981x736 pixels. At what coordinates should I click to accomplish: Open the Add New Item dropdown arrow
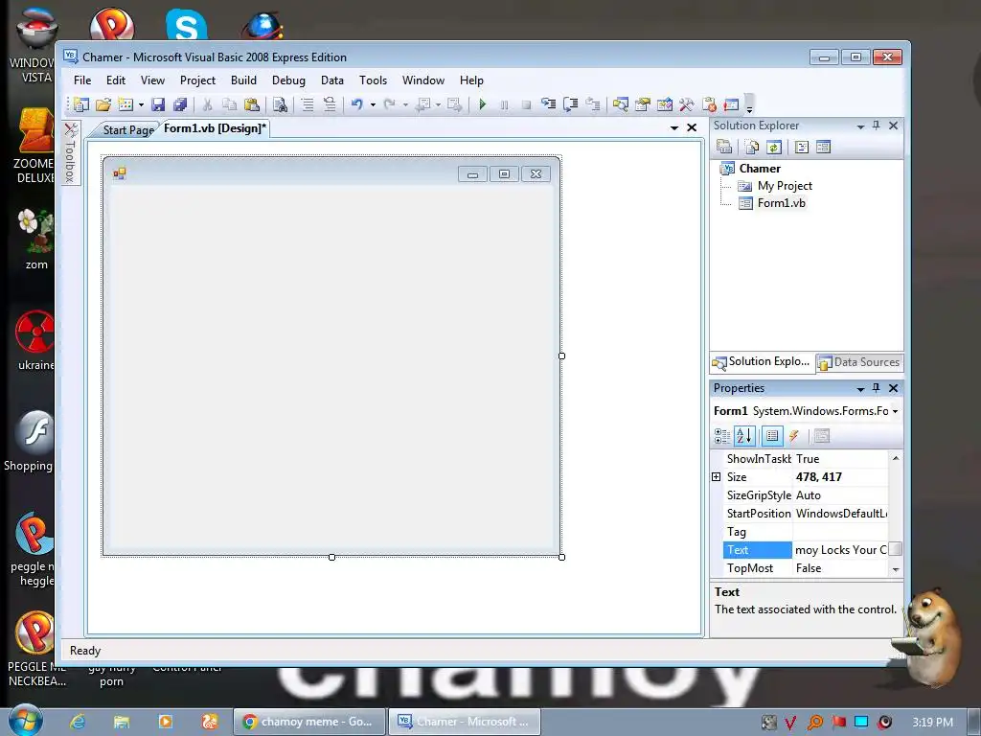[141, 104]
